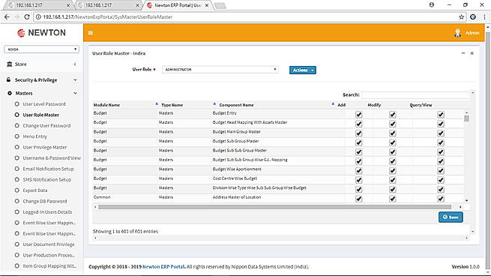Click the browser back arrow

(x=7, y=17)
